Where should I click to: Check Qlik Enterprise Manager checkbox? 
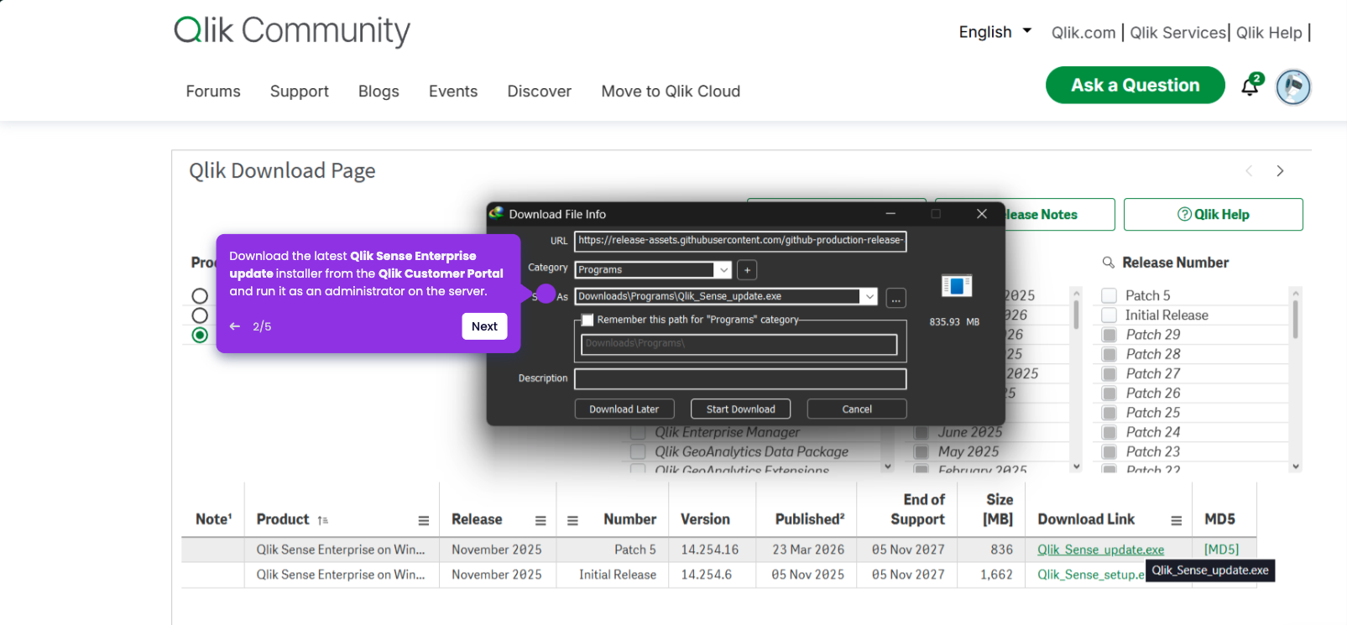(x=638, y=432)
